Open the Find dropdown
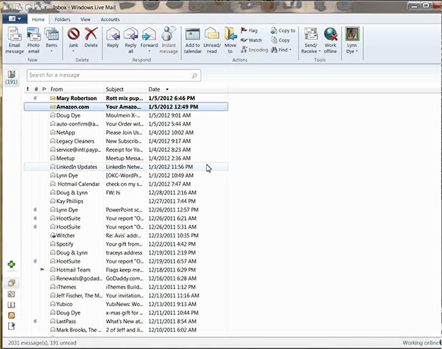 281,50
